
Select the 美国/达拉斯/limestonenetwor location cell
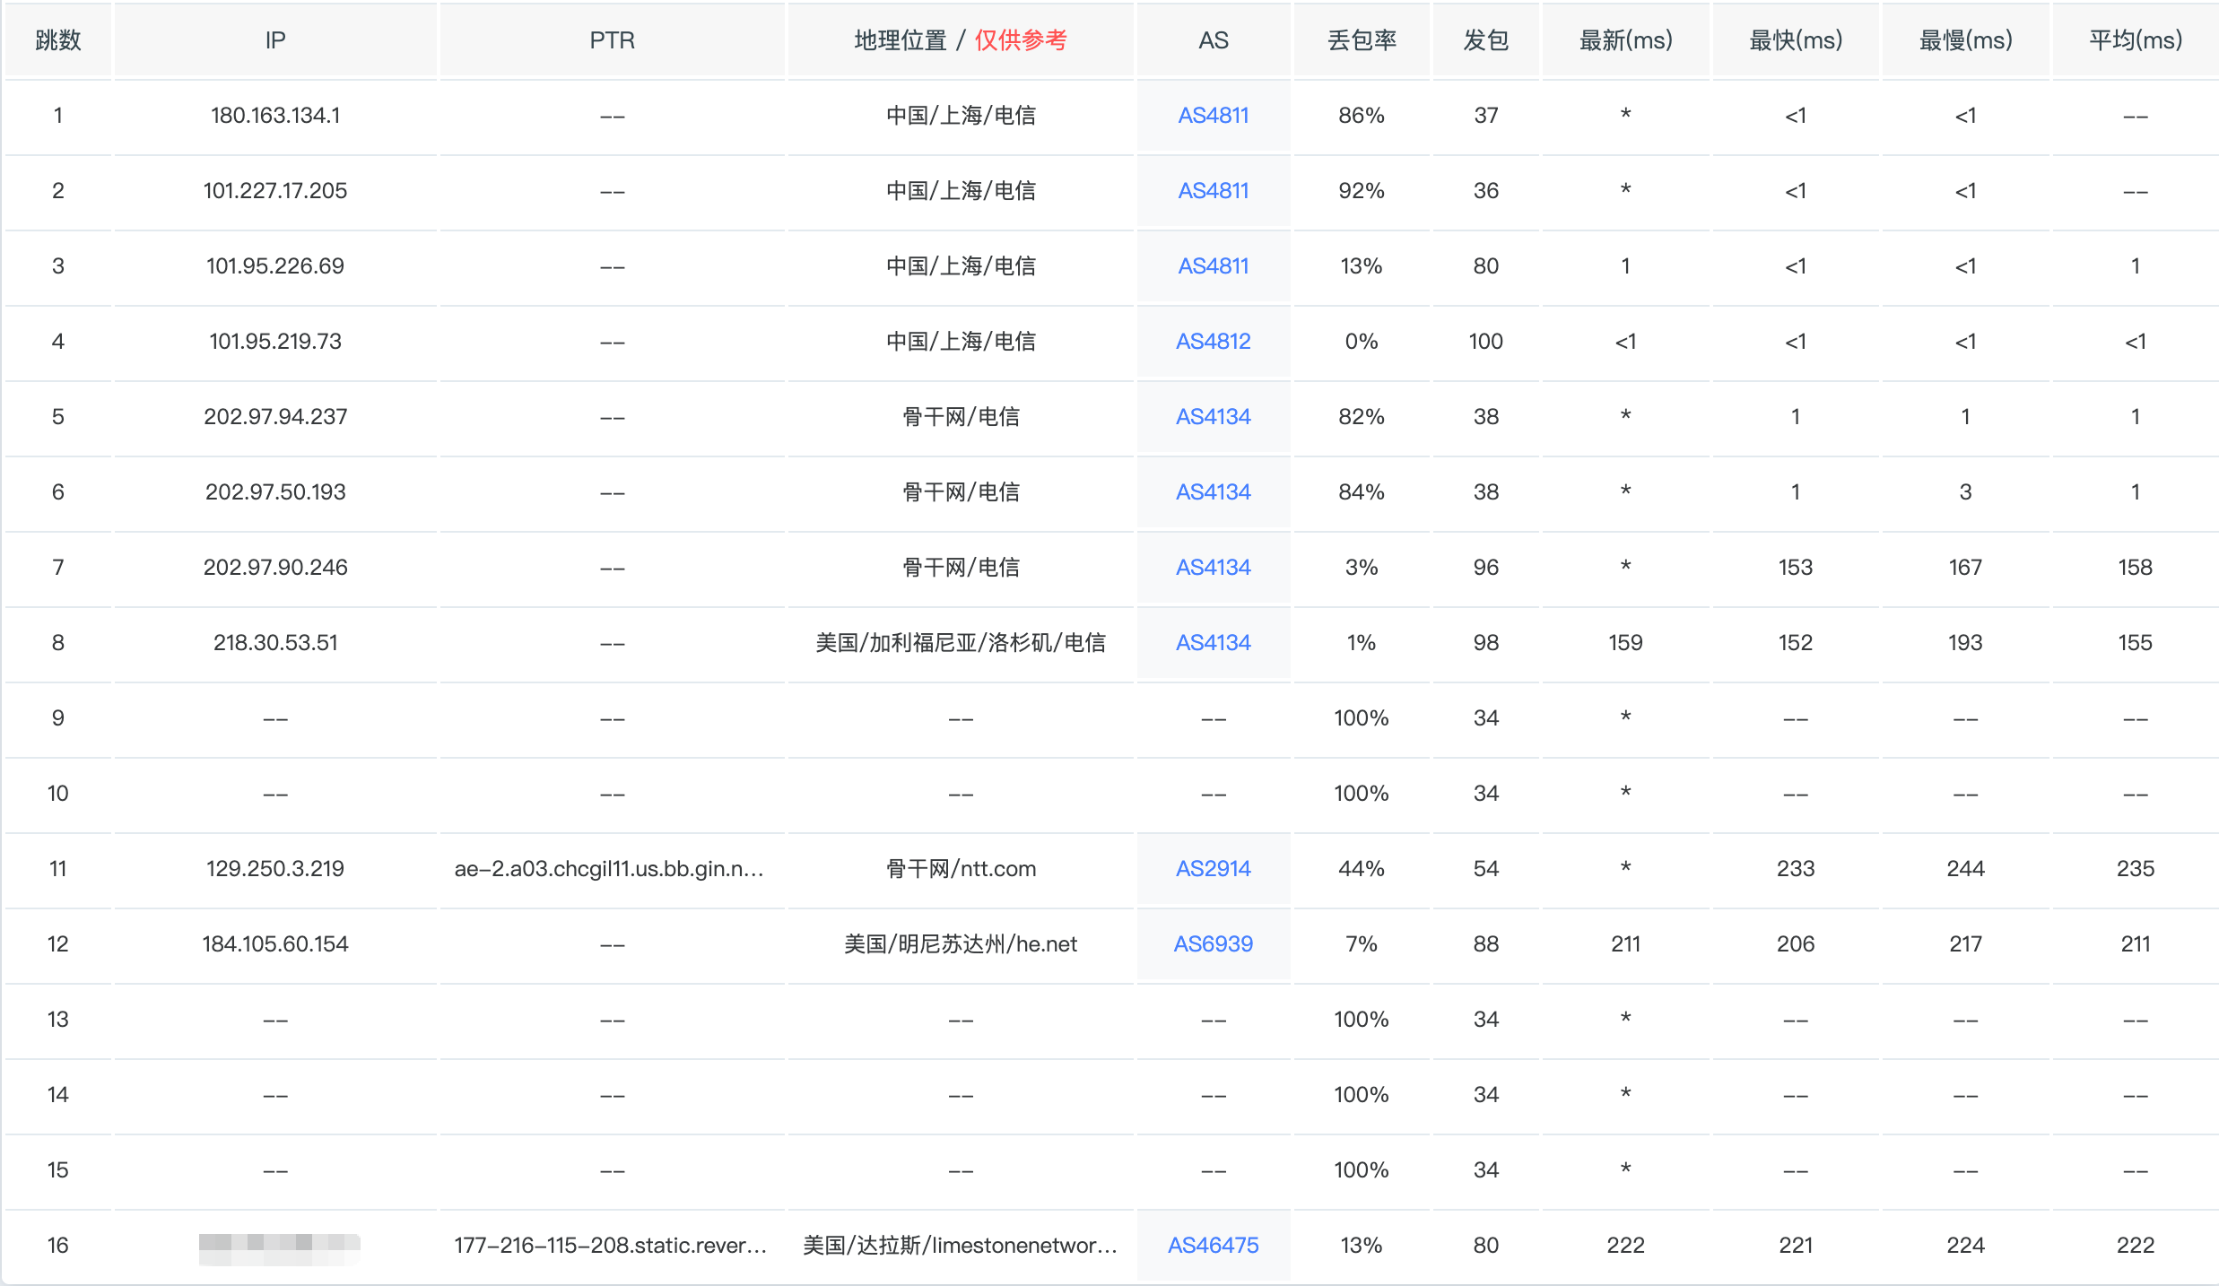coord(960,1246)
